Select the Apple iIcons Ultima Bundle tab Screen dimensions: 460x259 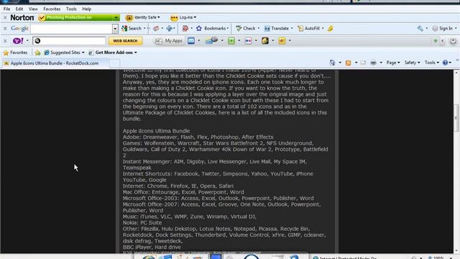coord(55,63)
